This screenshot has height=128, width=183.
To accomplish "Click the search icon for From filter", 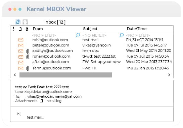I will [x=78, y=35].
